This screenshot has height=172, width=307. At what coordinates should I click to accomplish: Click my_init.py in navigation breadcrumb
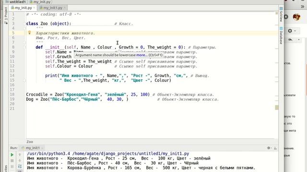coord(40,2)
